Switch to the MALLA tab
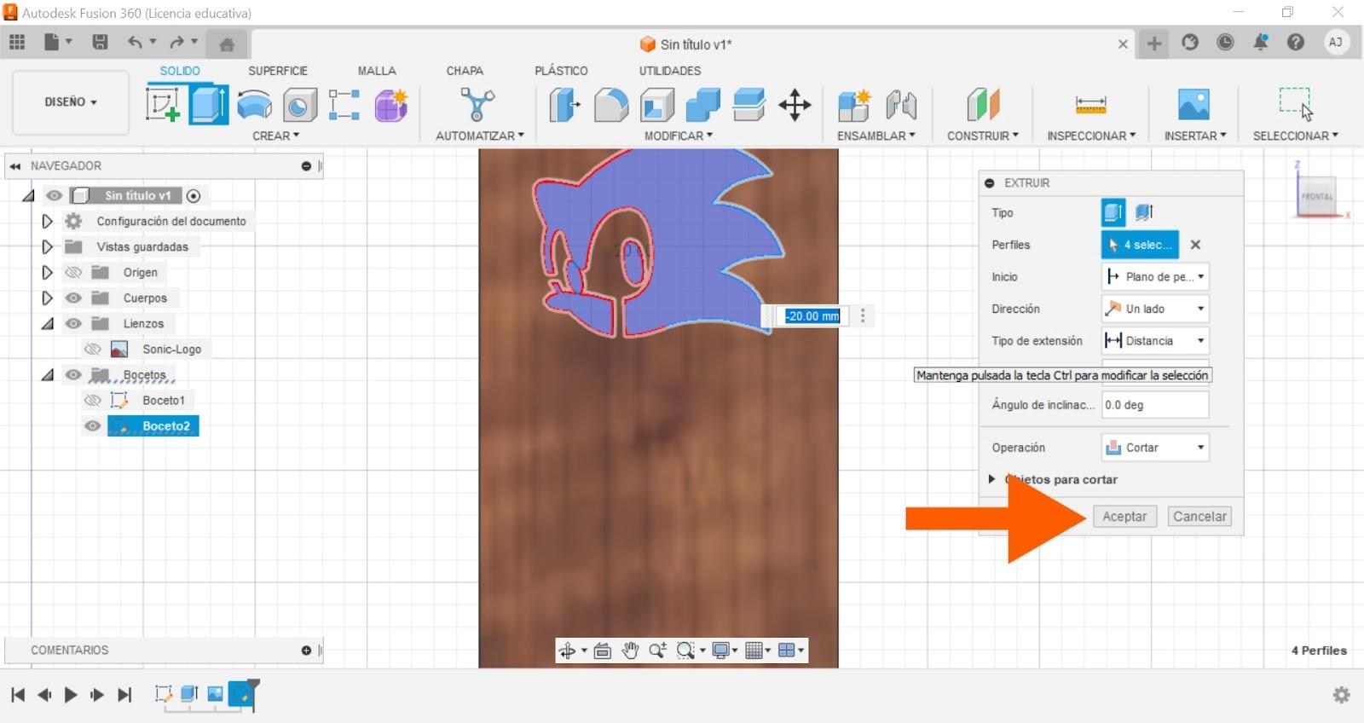Screen dimensions: 1364x723 377,71
